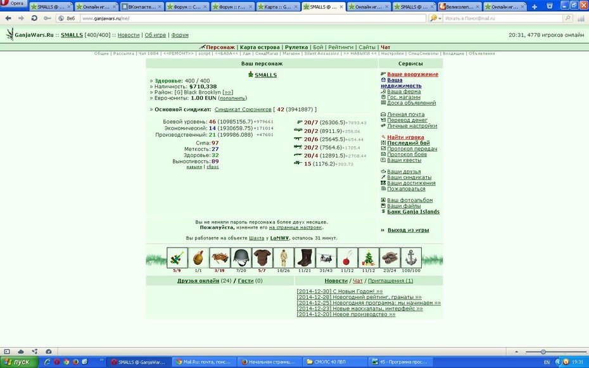Viewport: 589px width, 368px height.
Task: Open the Opera wand password key icon
Action: click(47, 18)
